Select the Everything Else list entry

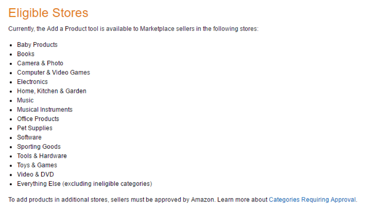tap(84, 184)
